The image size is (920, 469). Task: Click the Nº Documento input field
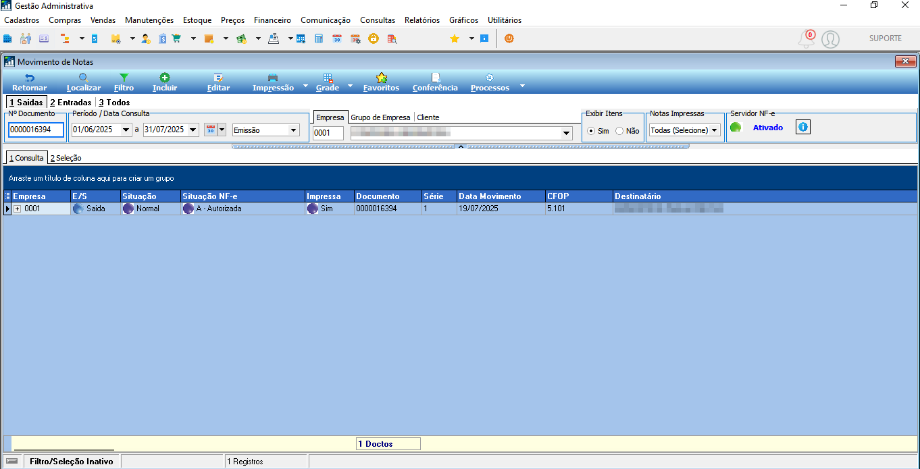(x=36, y=130)
